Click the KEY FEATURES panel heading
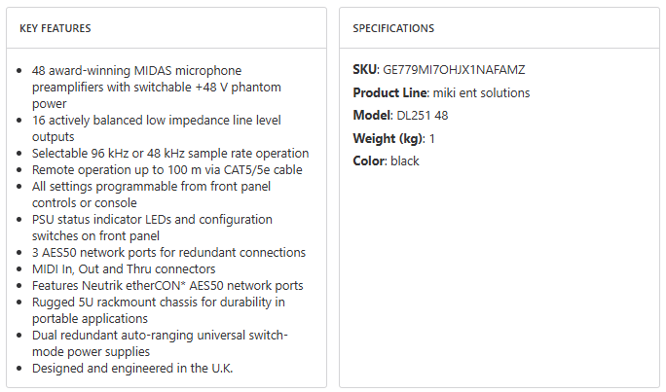Screen dimensions: 666x392 (55, 28)
